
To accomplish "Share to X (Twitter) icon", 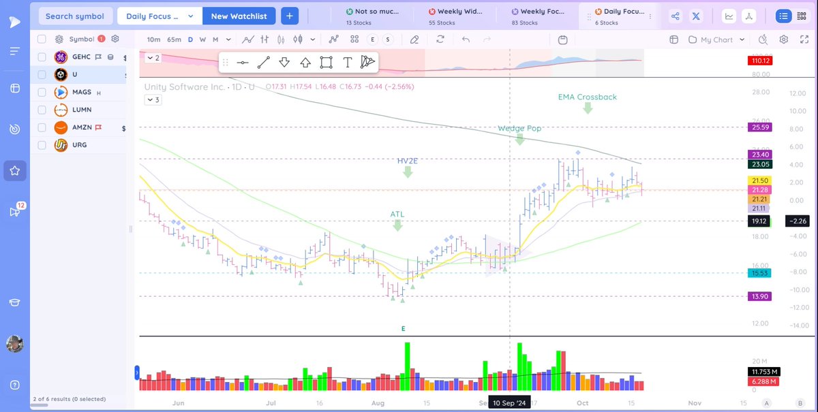I will [x=697, y=16].
